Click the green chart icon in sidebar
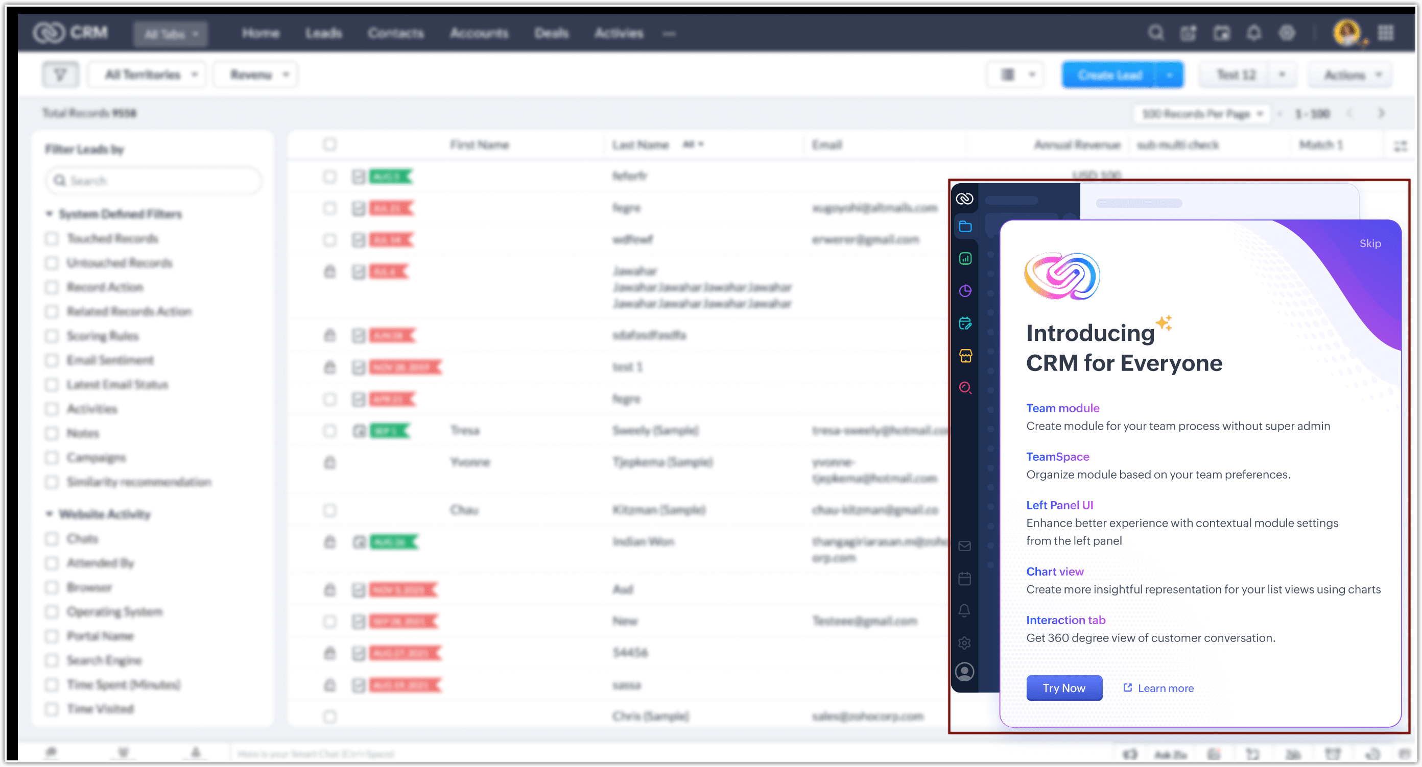Image resolution: width=1422 pixels, height=767 pixels. tap(965, 259)
